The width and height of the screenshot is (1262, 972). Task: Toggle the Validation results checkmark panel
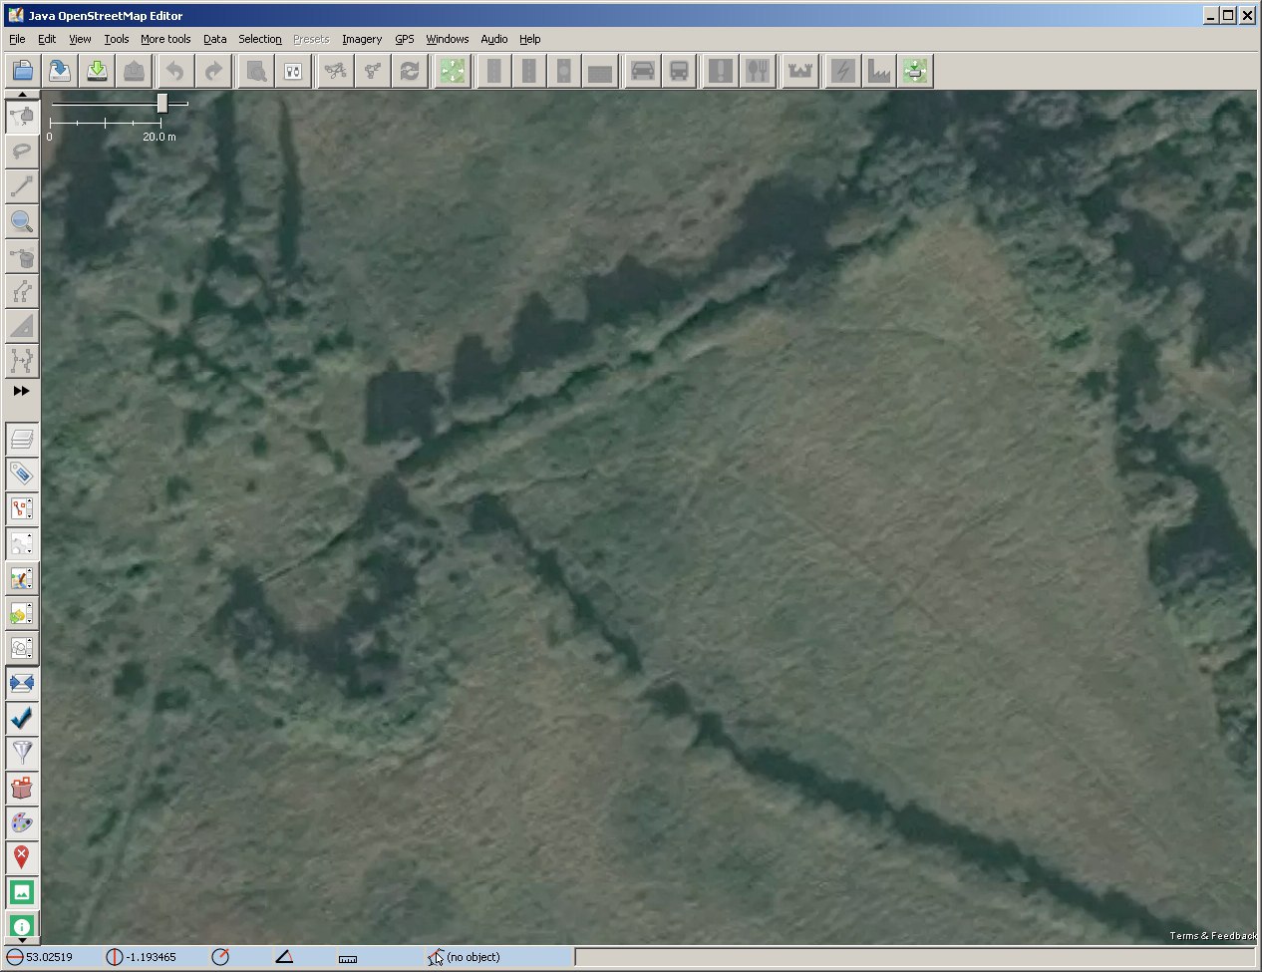pyautogui.click(x=22, y=718)
